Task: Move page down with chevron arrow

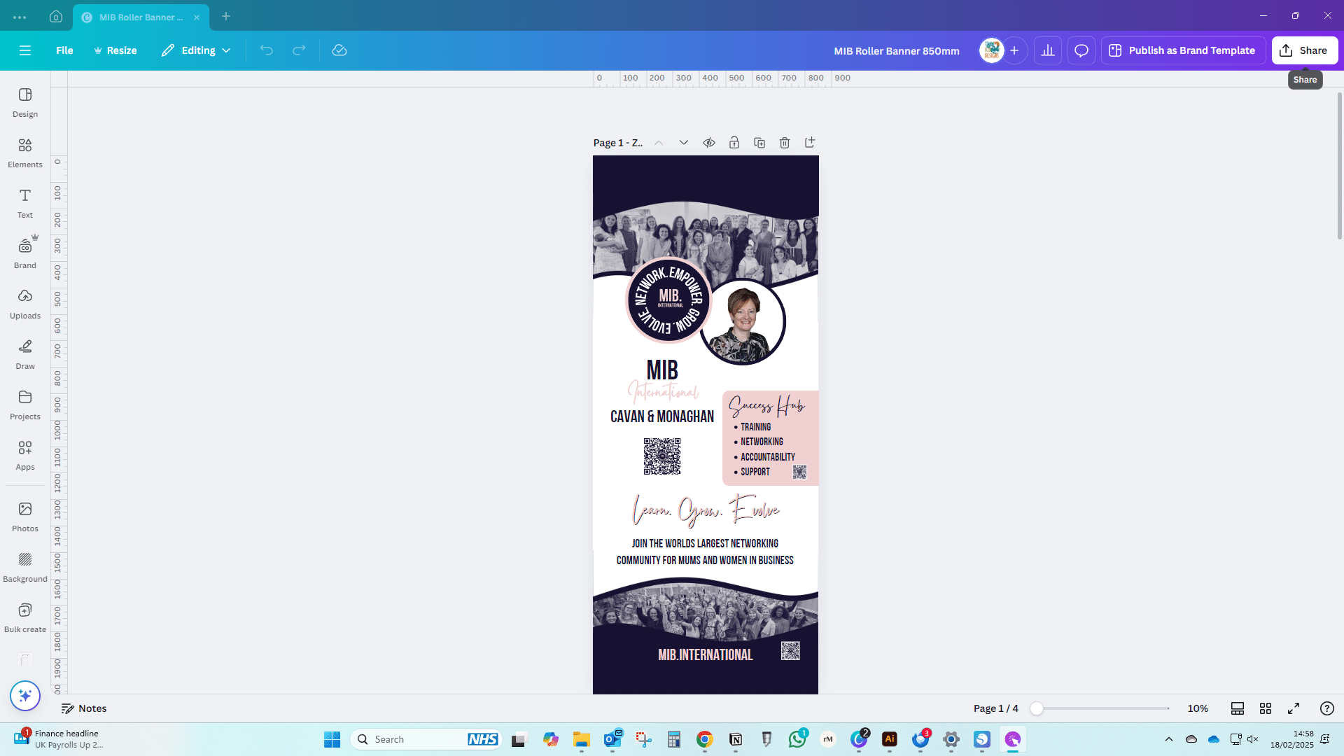Action: coord(684,143)
